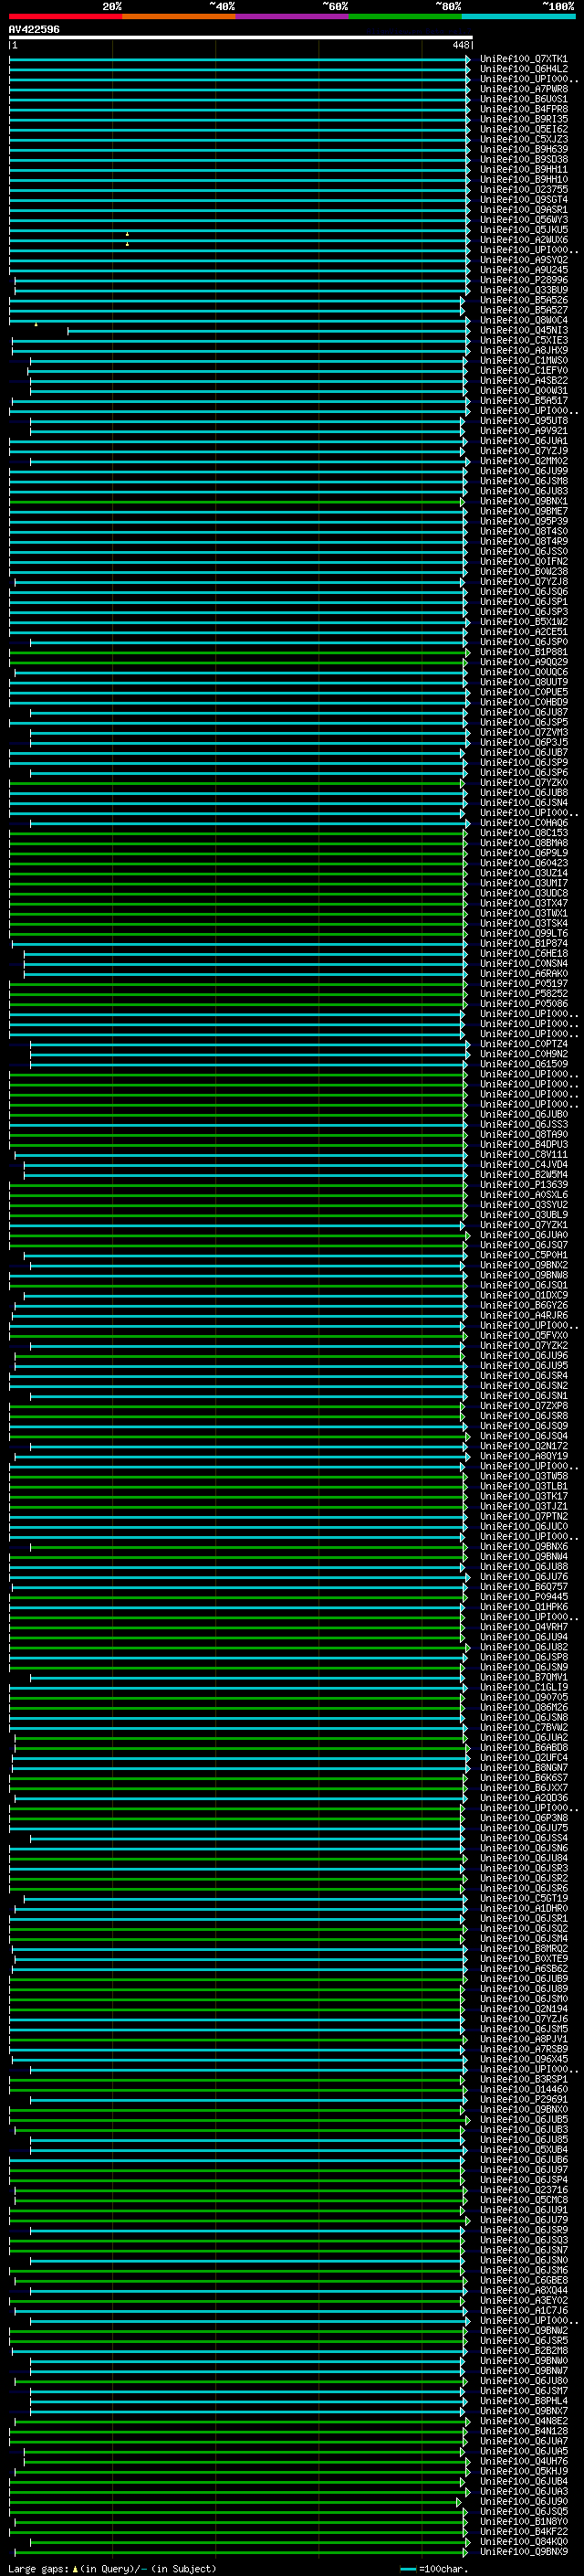Click hit label UniRef100_Q3TWX1

523,913
